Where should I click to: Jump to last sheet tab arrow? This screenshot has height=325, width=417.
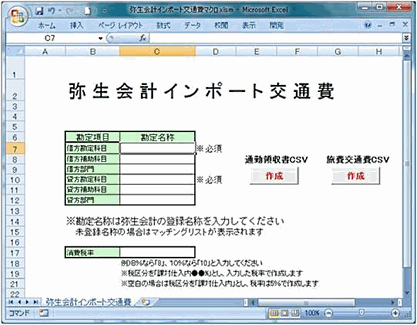[35, 302]
